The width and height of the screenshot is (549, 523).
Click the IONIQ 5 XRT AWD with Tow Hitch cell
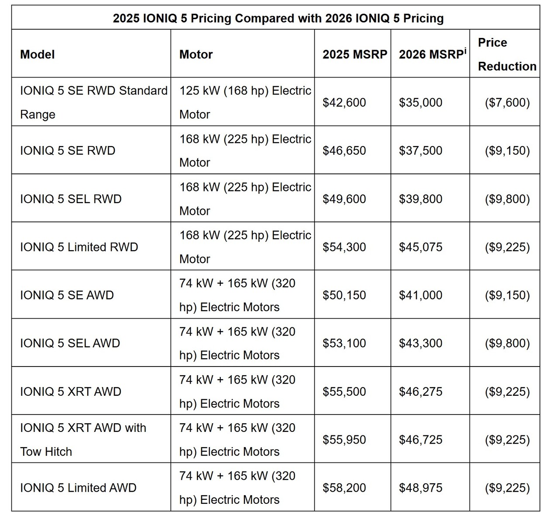pyautogui.click(x=83, y=439)
